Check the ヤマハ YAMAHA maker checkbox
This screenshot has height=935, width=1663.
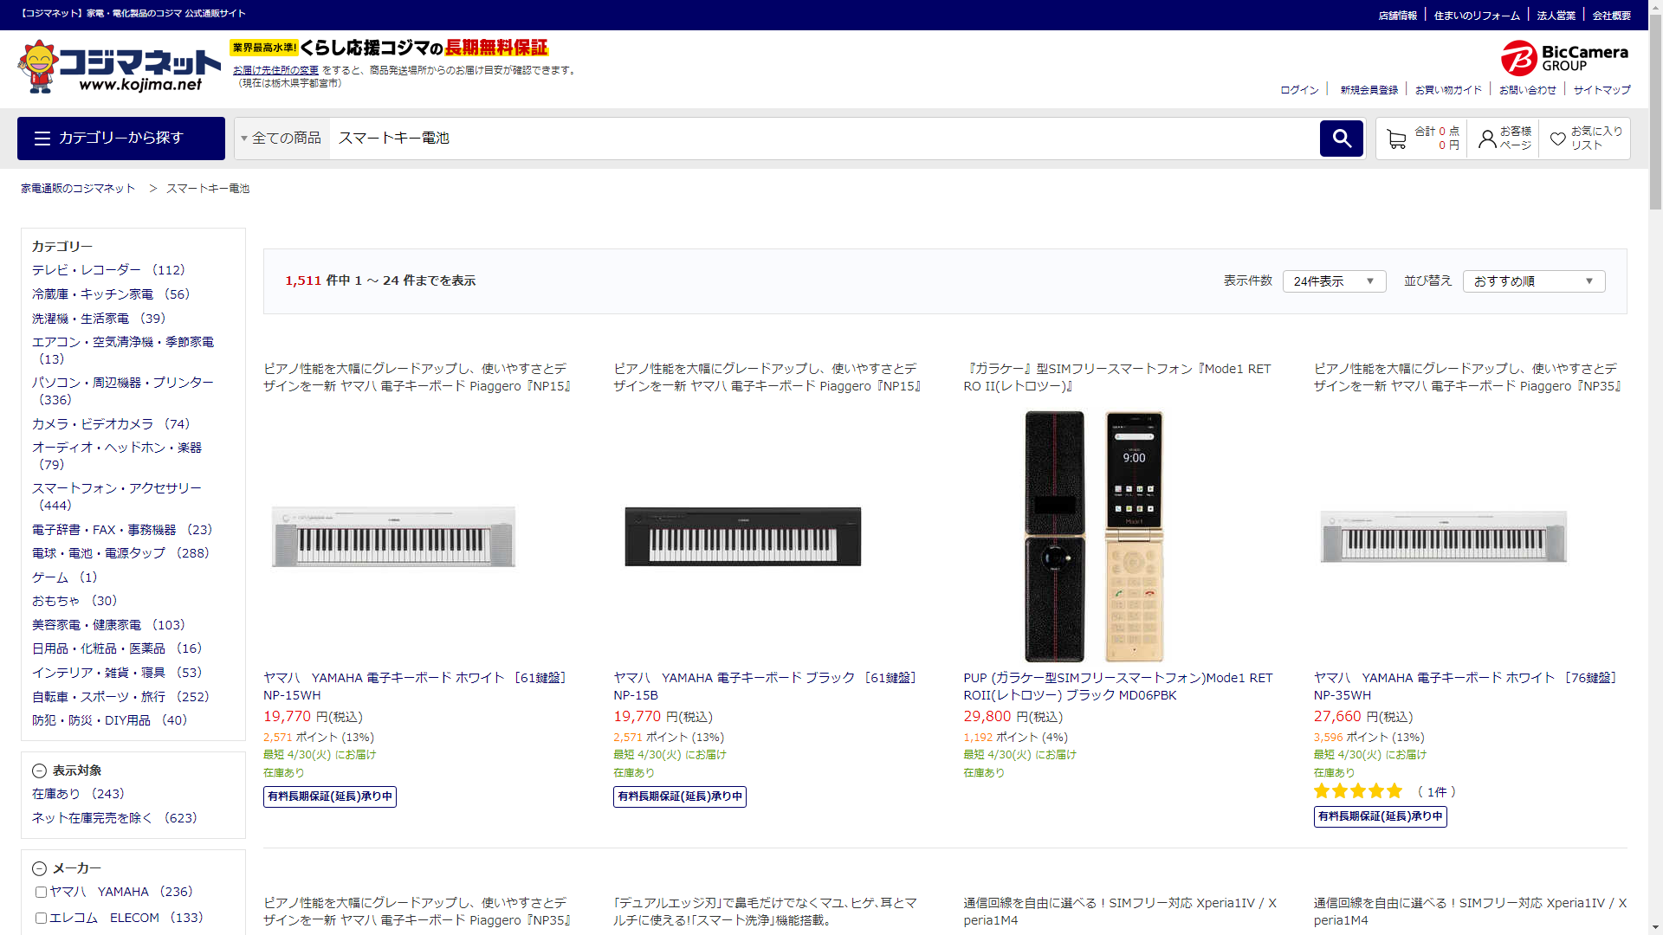(41, 892)
